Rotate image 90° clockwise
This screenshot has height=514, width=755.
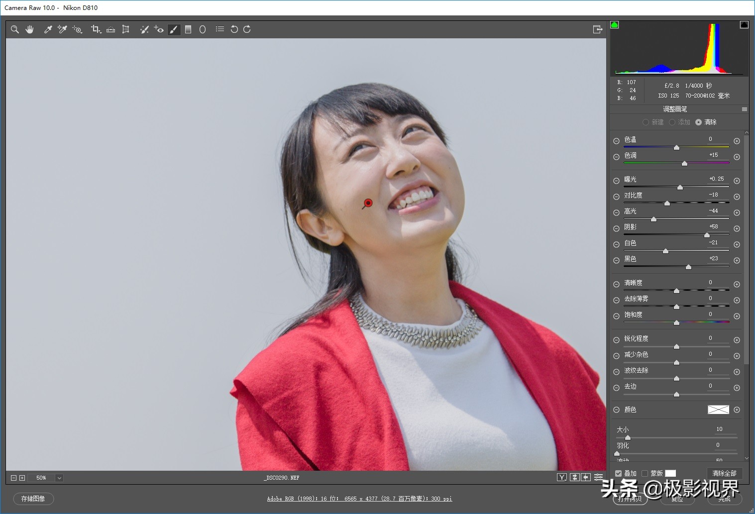tap(247, 29)
